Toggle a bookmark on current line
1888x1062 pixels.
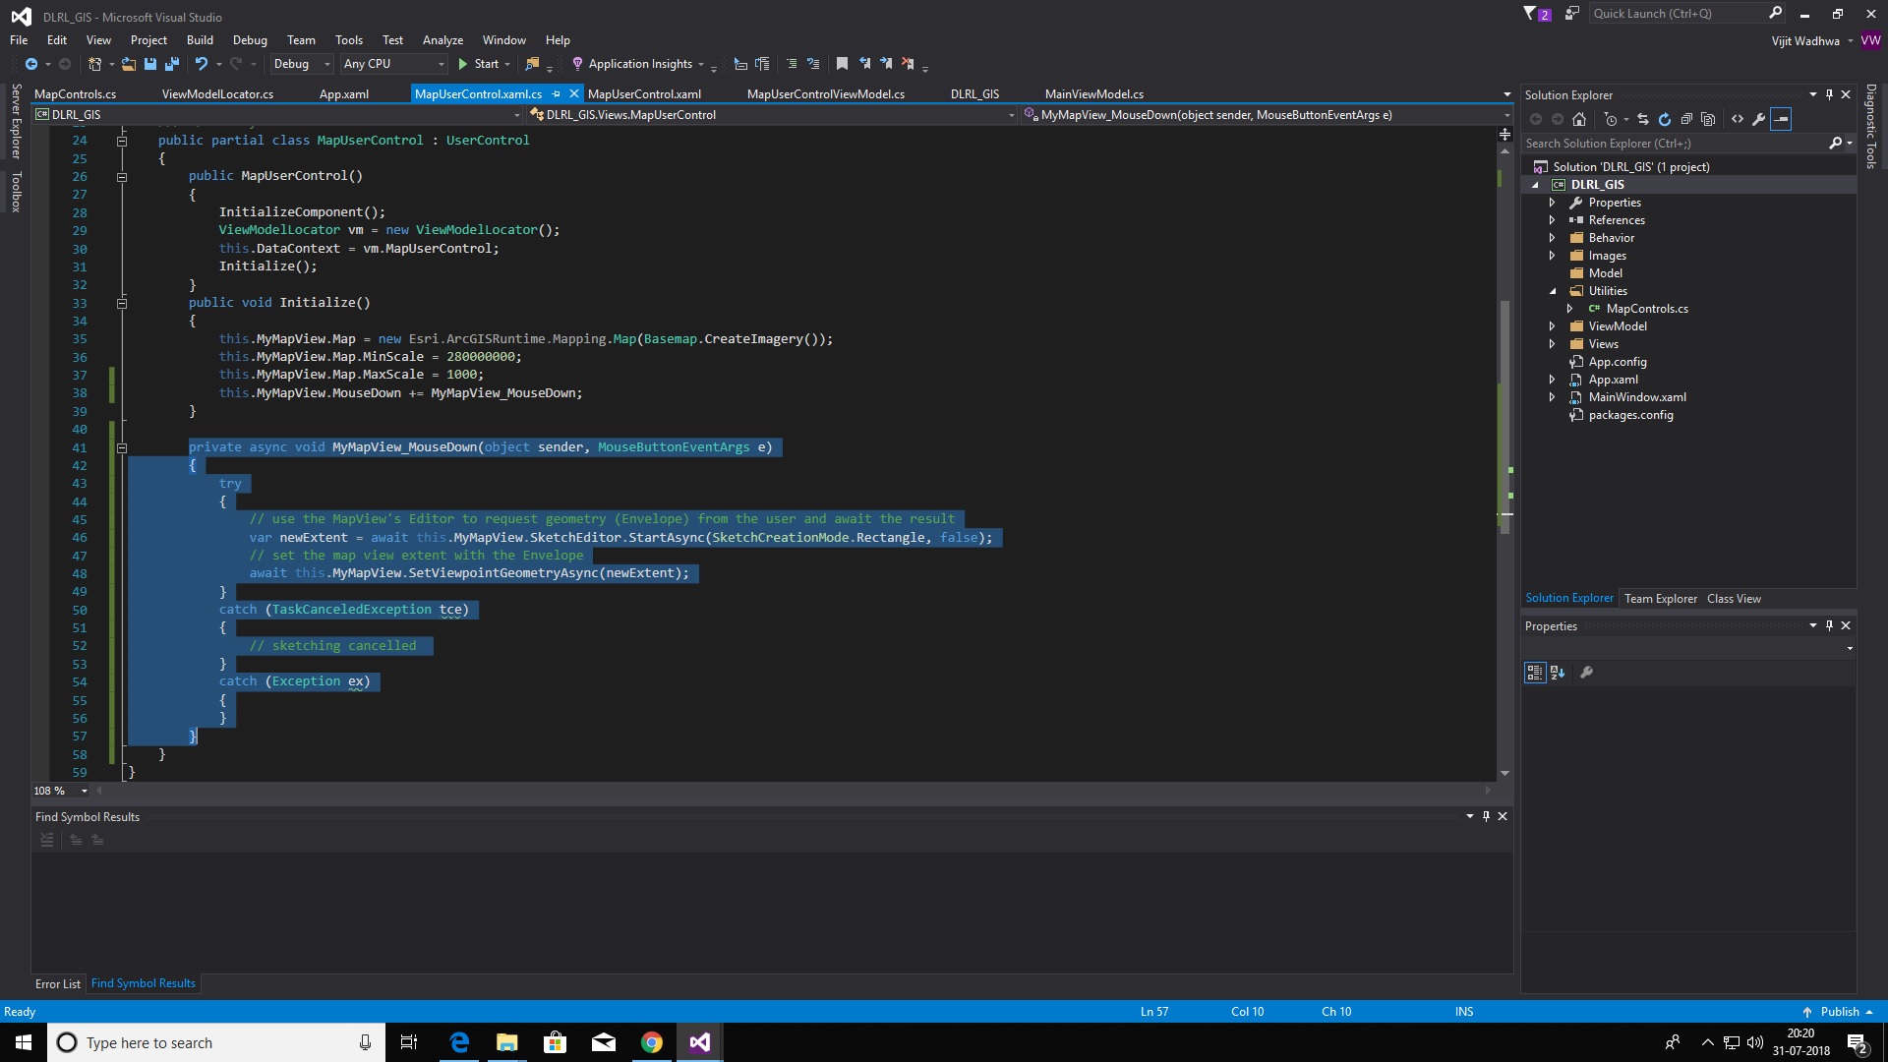(x=843, y=64)
